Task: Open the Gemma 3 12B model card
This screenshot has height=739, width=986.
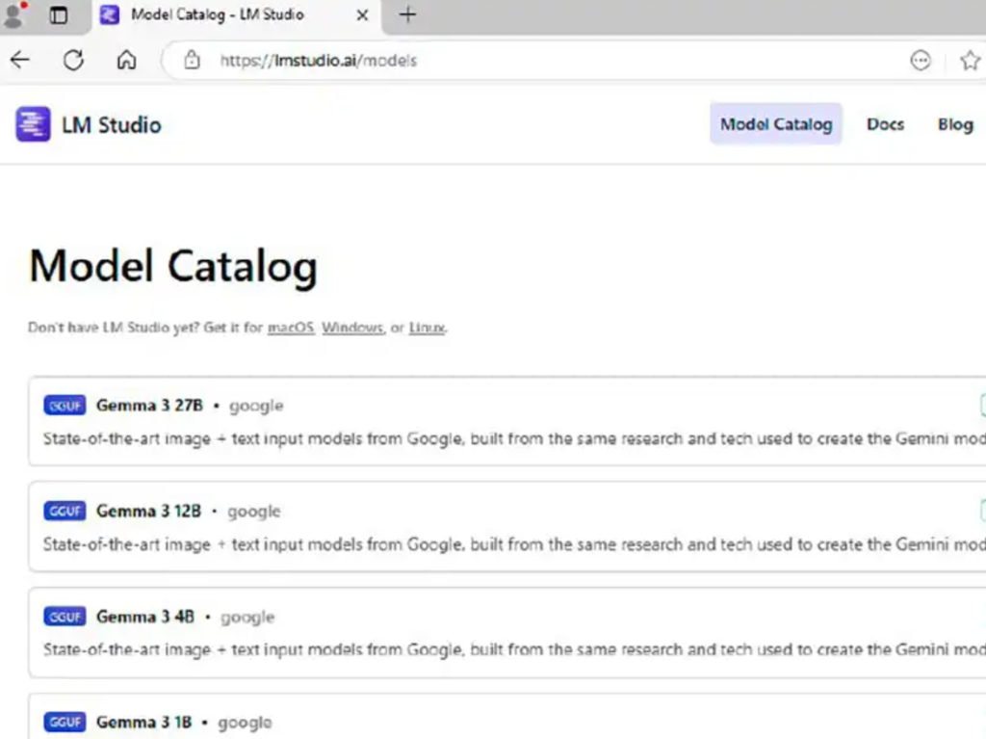Action: click(x=148, y=512)
